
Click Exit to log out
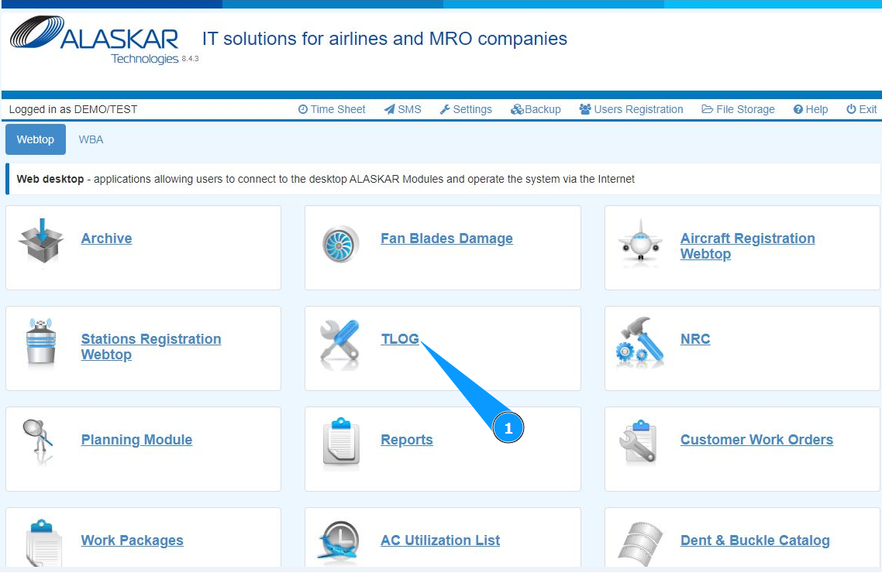[x=862, y=109]
